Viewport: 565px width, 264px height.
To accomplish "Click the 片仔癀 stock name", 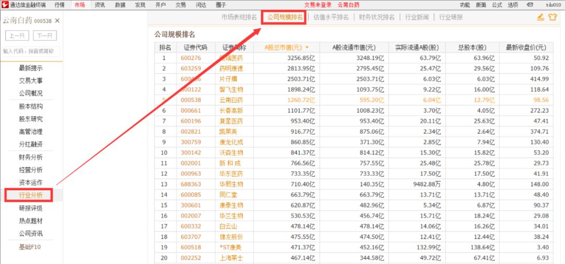I will [228, 79].
